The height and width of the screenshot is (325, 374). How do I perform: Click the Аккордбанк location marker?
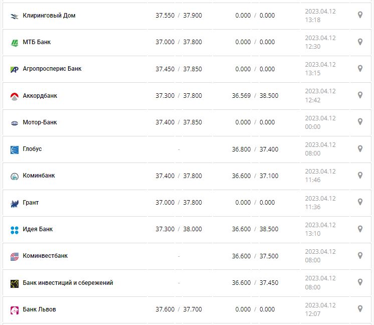click(x=360, y=95)
